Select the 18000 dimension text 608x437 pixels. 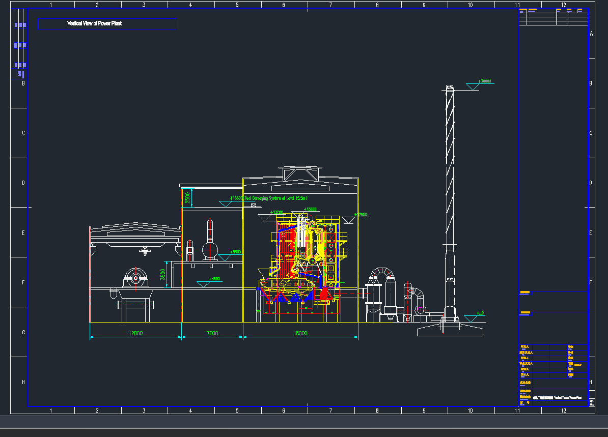tap(300, 333)
